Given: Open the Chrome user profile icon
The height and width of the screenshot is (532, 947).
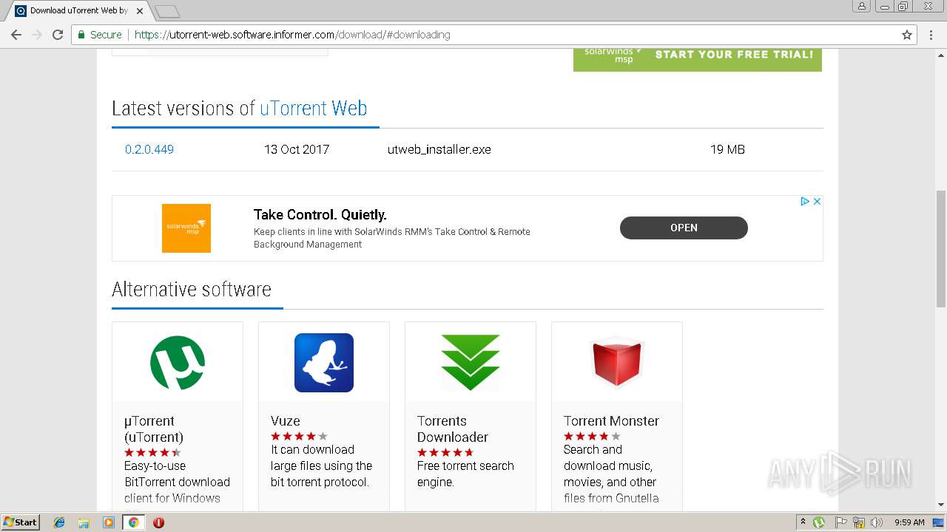Looking at the screenshot, I should (x=861, y=6).
